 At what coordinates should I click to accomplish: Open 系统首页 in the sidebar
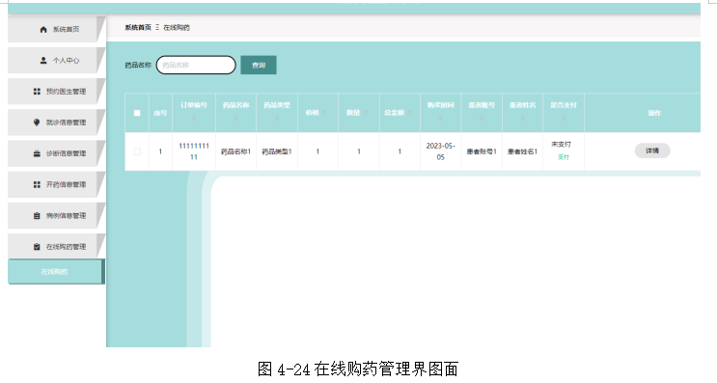tap(57, 29)
